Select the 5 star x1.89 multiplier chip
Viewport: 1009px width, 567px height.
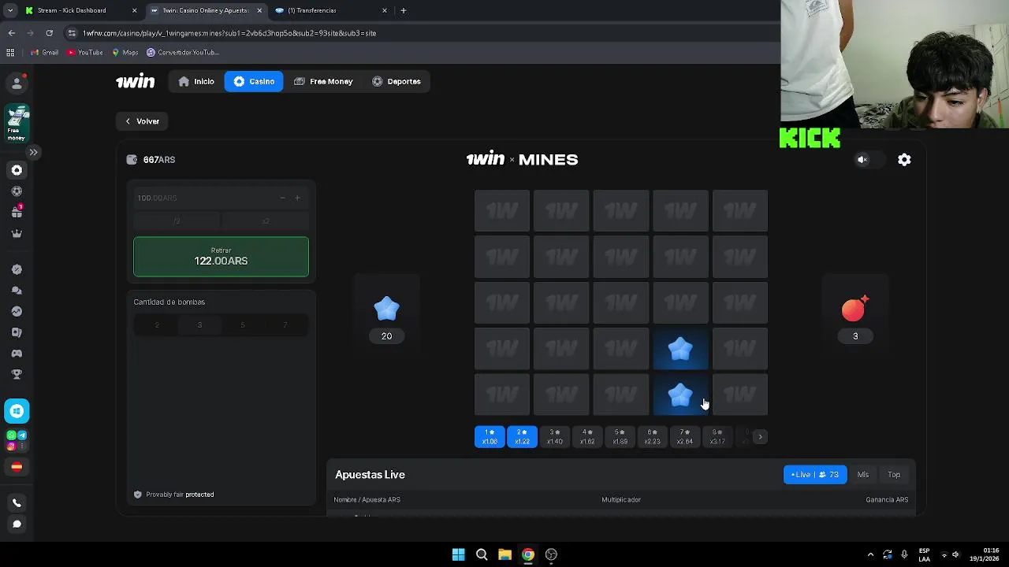[620, 437]
